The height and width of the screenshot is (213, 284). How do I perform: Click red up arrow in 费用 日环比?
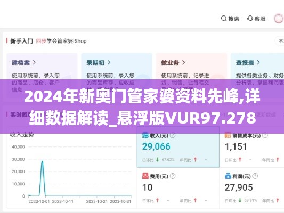pos(157,200)
